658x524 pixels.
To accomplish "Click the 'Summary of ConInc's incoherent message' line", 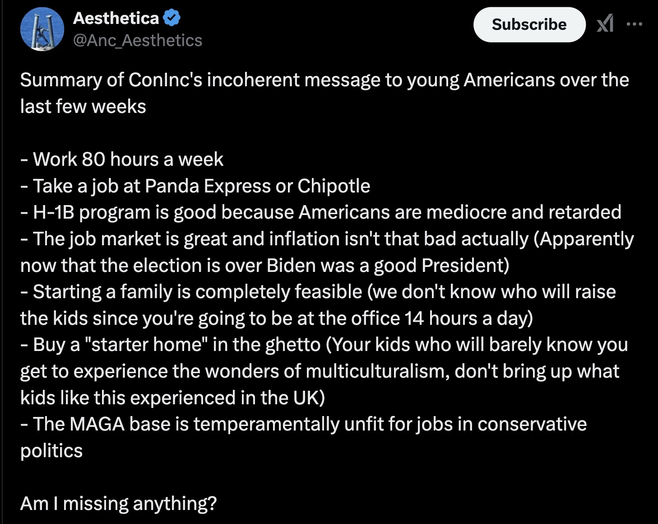I will tap(324, 80).
